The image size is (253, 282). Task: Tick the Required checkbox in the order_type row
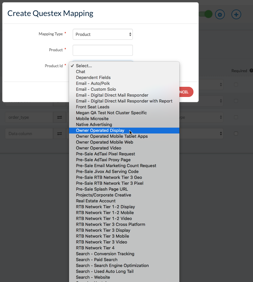pyautogui.click(x=236, y=117)
